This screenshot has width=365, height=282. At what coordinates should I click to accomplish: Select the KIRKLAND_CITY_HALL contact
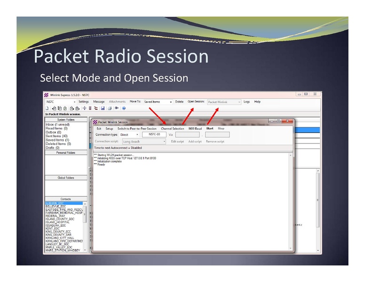coord(60,238)
